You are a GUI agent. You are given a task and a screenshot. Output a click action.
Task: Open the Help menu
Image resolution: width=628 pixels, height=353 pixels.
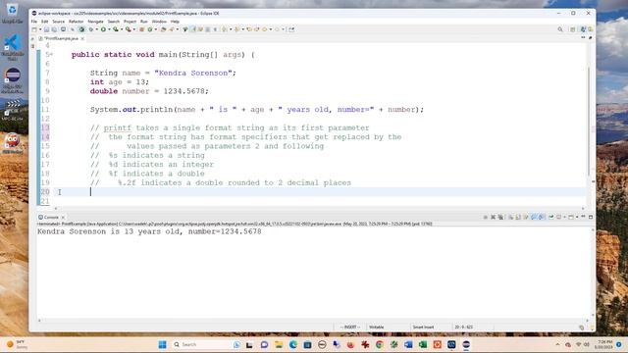[175, 22]
